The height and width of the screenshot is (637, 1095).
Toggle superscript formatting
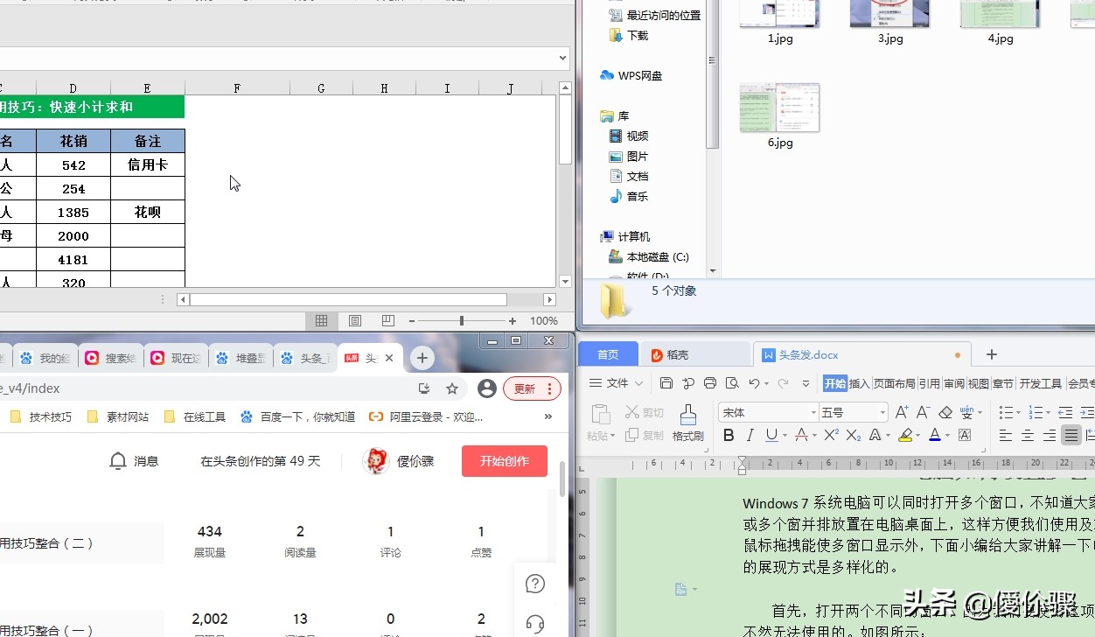832,434
